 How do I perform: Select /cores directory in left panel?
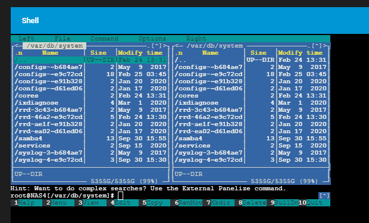[x=90, y=96]
